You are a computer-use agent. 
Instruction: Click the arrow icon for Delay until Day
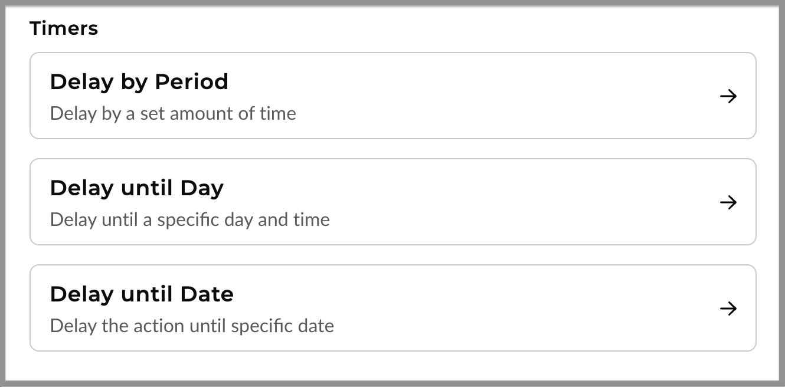tap(728, 202)
